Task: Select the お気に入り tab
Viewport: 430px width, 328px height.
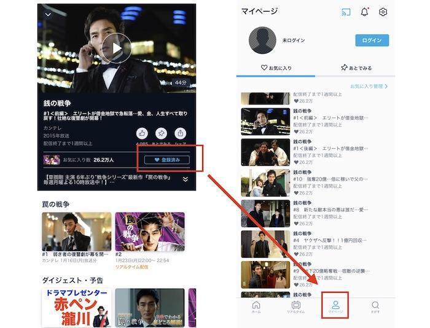Action: [276, 68]
